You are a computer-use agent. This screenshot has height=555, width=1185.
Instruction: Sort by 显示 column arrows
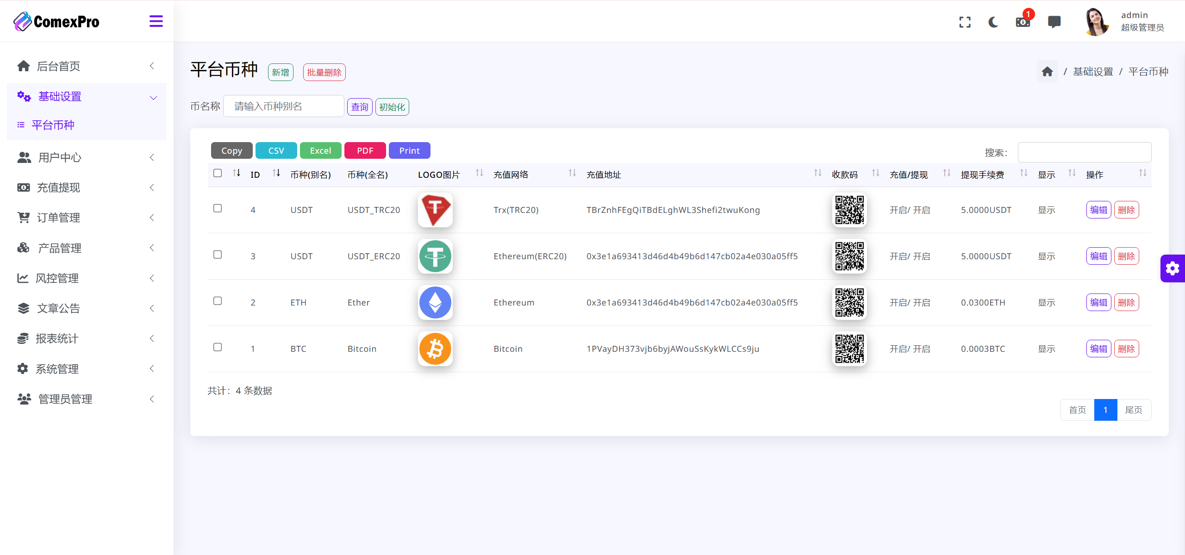pyautogui.click(x=1072, y=173)
